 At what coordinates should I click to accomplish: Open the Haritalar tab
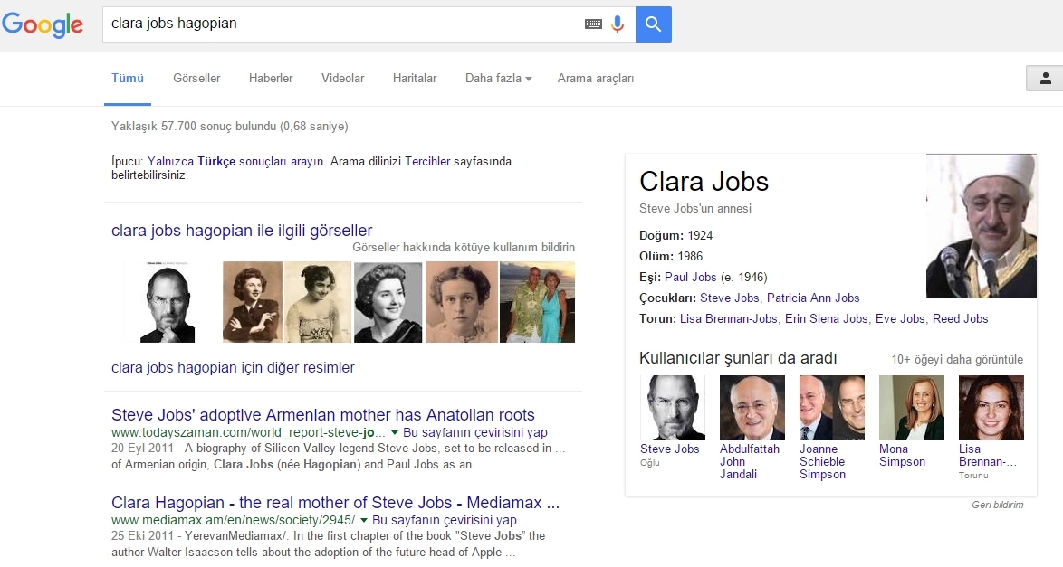click(414, 78)
